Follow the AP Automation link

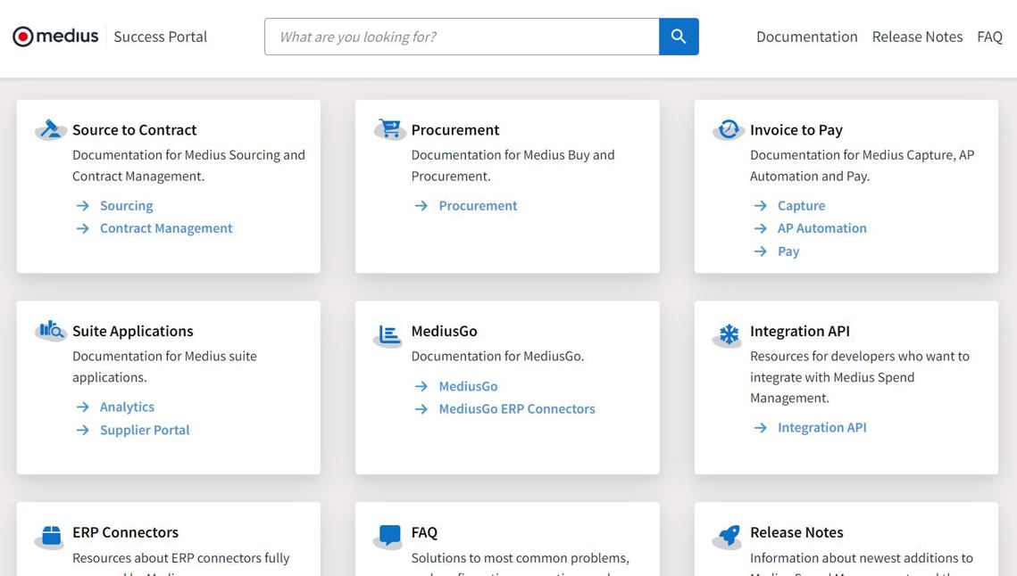click(821, 228)
